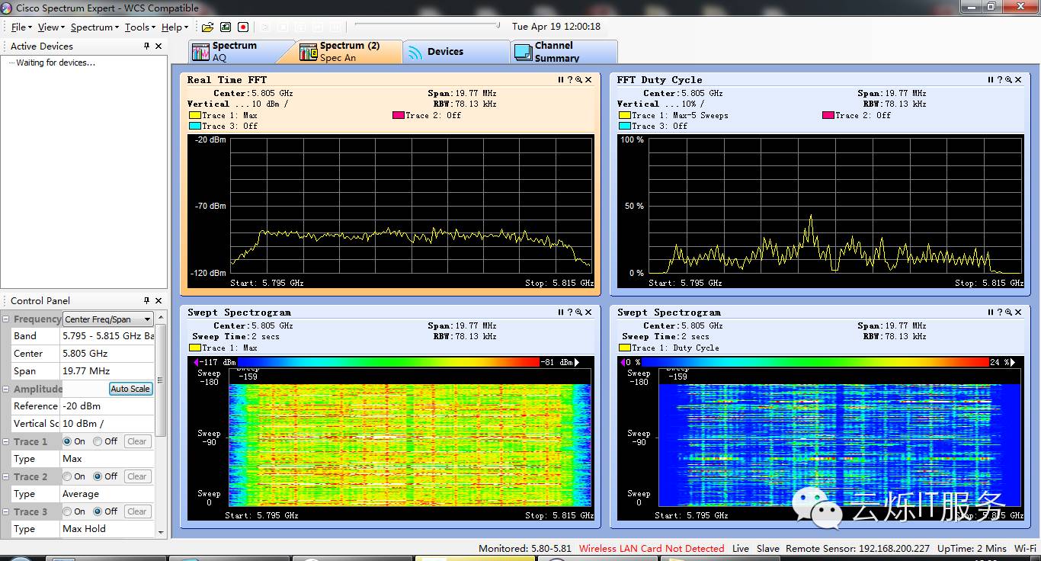Viewport: 1041px width, 561px height.
Task: Select Off for Trace 2
Action: 98,476
